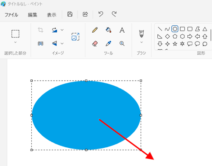Open the 編集 menu
Image resolution: width=212 pixels, height=166 pixels.
(33, 15)
